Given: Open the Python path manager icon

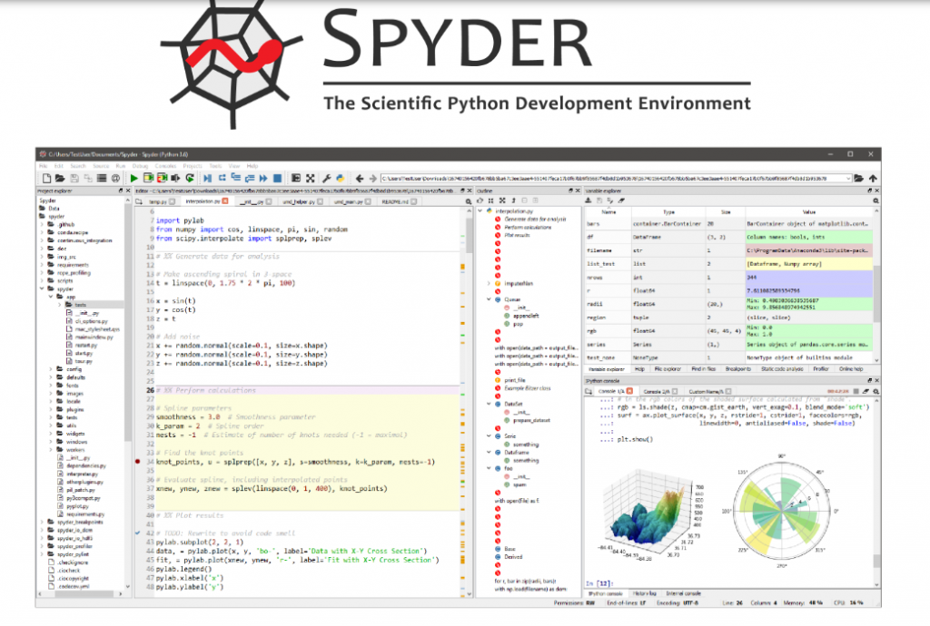Looking at the screenshot, I should (341, 180).
